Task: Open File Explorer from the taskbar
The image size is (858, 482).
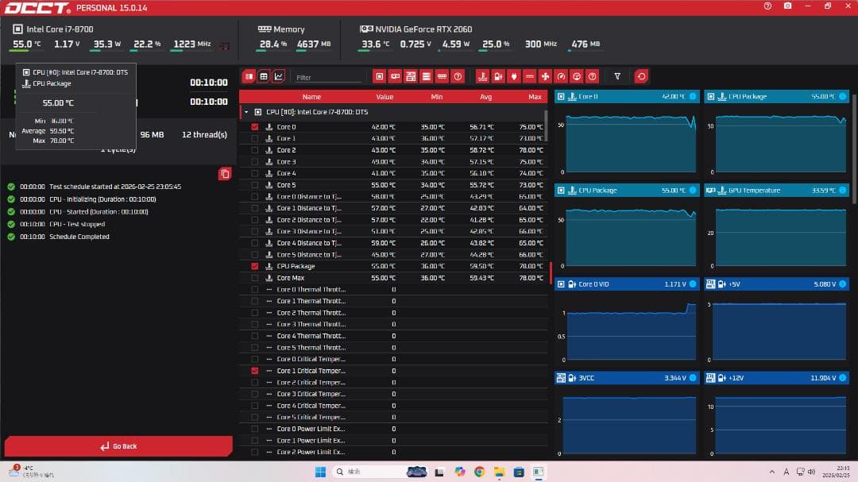Action: tap(499, 472)
